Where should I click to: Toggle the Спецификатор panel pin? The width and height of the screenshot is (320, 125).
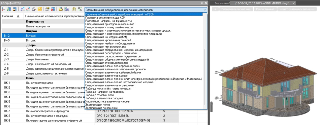(202, 3)
